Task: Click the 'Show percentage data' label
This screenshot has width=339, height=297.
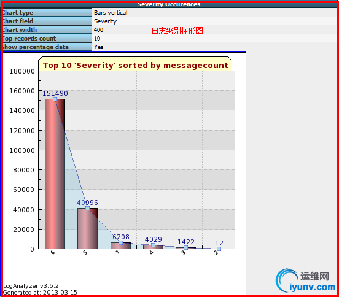Action: point(47,47)
